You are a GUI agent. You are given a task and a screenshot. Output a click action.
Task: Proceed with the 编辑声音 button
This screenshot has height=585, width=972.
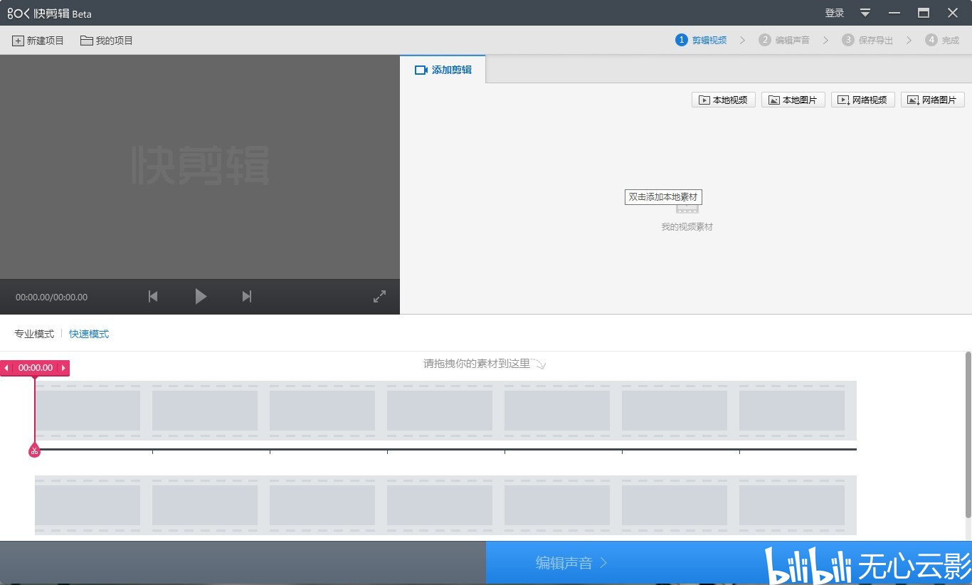[571, 563]
